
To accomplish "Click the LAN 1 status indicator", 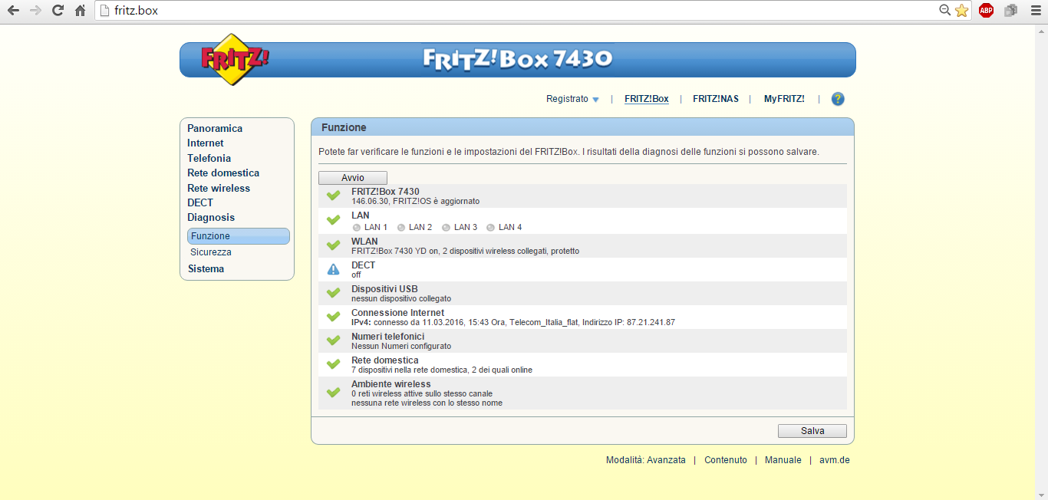I will pos(356,228).
